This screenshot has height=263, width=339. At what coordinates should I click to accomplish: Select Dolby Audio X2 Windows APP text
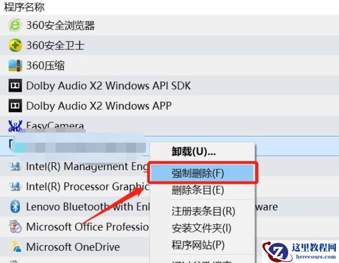coord(99,106)
